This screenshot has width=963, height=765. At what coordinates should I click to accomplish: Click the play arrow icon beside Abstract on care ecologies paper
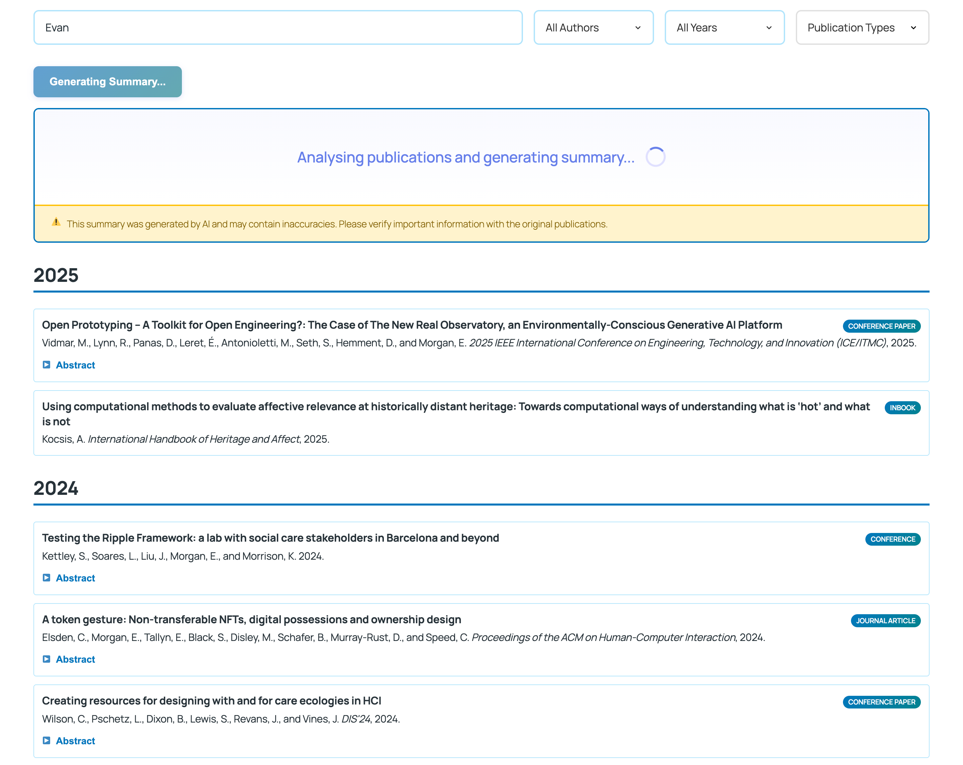point(46,741)
